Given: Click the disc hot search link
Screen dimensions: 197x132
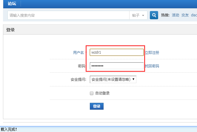Looking at the screenshot, I should coord(194,15).
